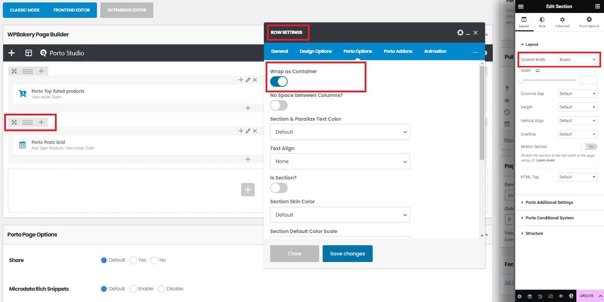This screenshot has width=604, height=302.
Task: Open the Text Align dropdown
Action: pyautogui.click(x=340, y=162)
